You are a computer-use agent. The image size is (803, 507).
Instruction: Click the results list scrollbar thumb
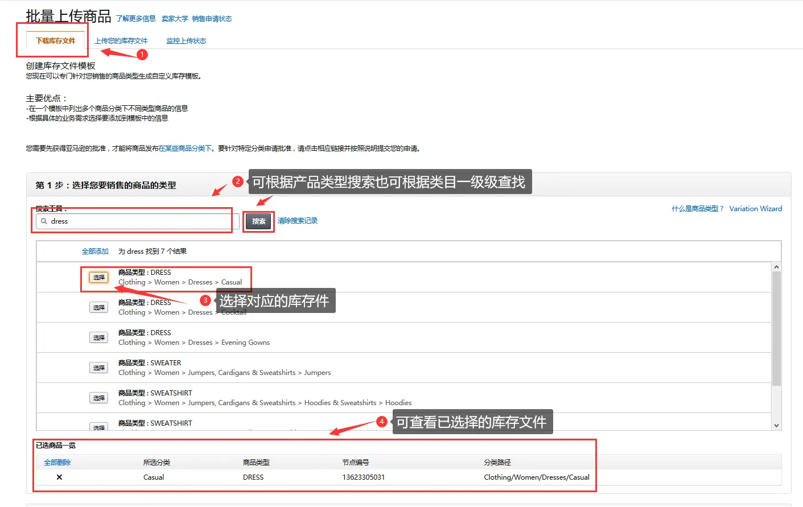776,329
